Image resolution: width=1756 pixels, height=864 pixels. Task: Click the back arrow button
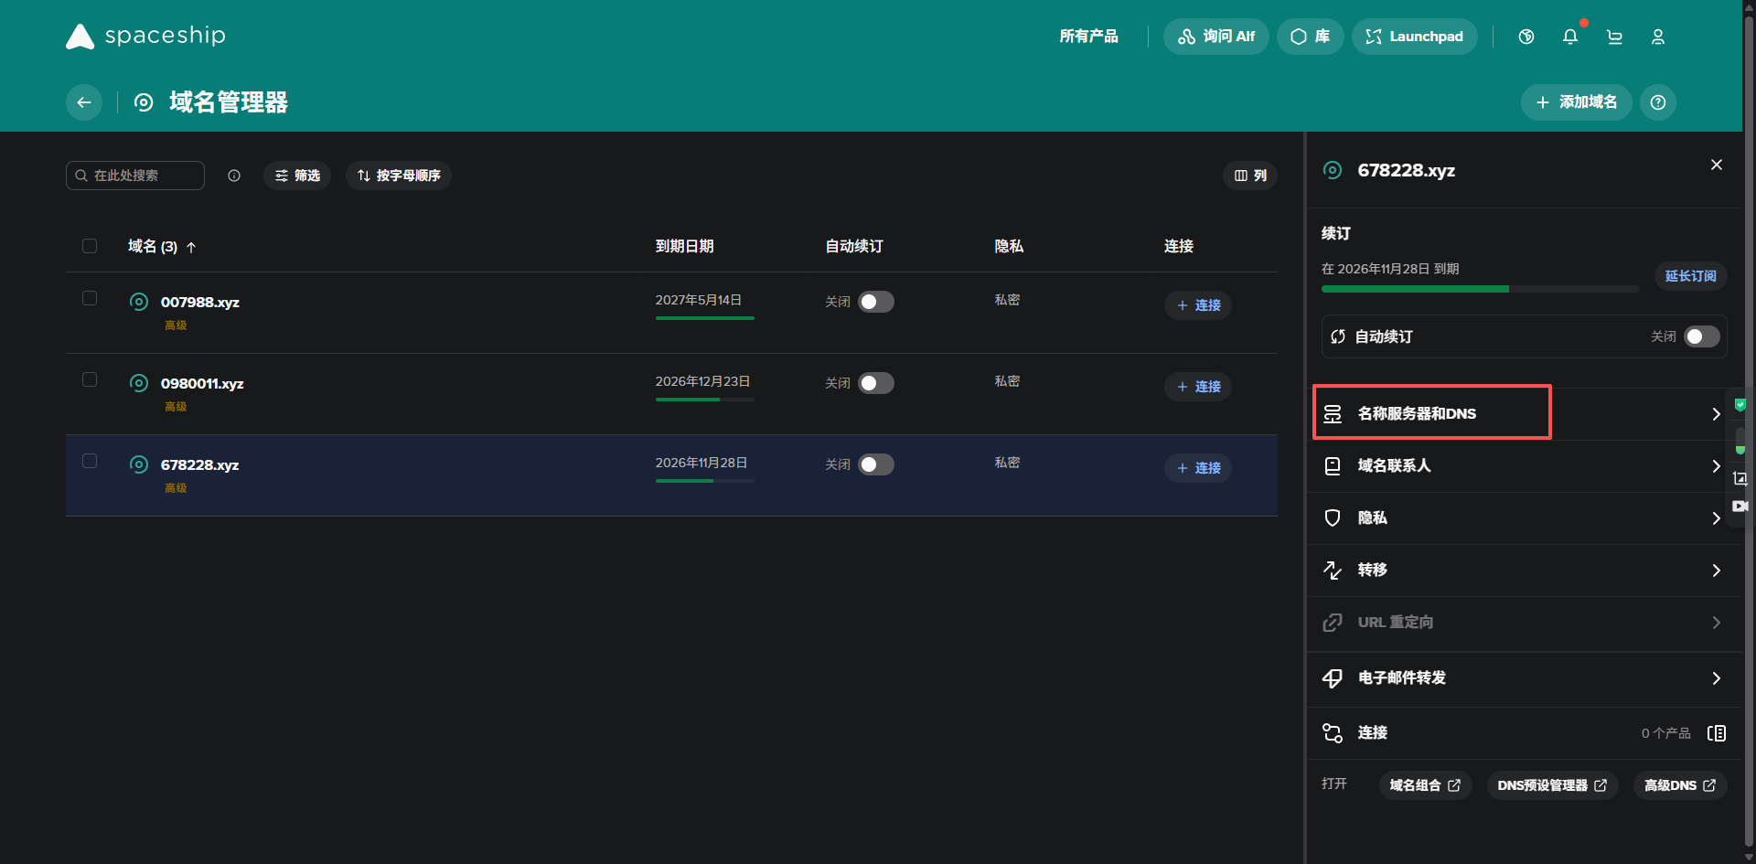click(x=84, y=102)
